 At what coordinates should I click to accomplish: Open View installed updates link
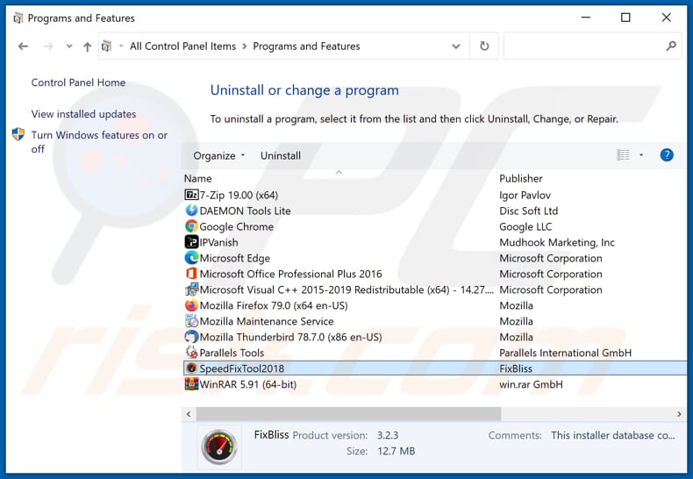click(83, 114)
